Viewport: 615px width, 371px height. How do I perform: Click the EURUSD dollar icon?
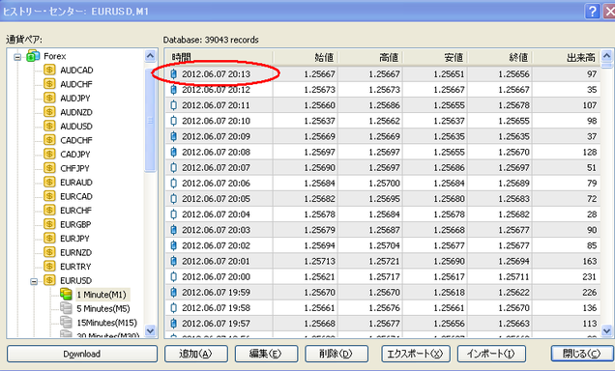pyautogui.click(x=49, y=280)
